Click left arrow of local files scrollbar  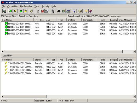3,96
